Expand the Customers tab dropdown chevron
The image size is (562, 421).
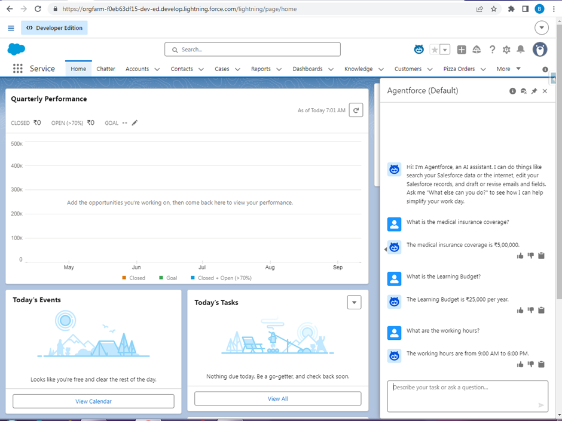(430, 69)
